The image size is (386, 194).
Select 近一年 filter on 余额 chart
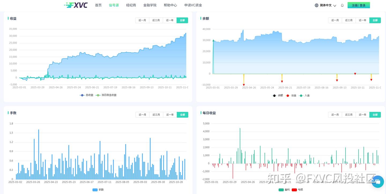pyautogui.click(x=362, y=20)
